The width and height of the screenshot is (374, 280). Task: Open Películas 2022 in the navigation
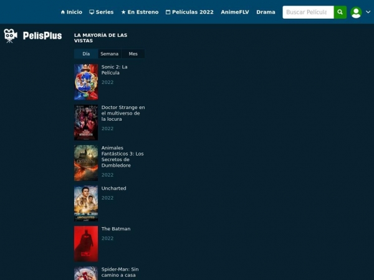coord(189,12)
